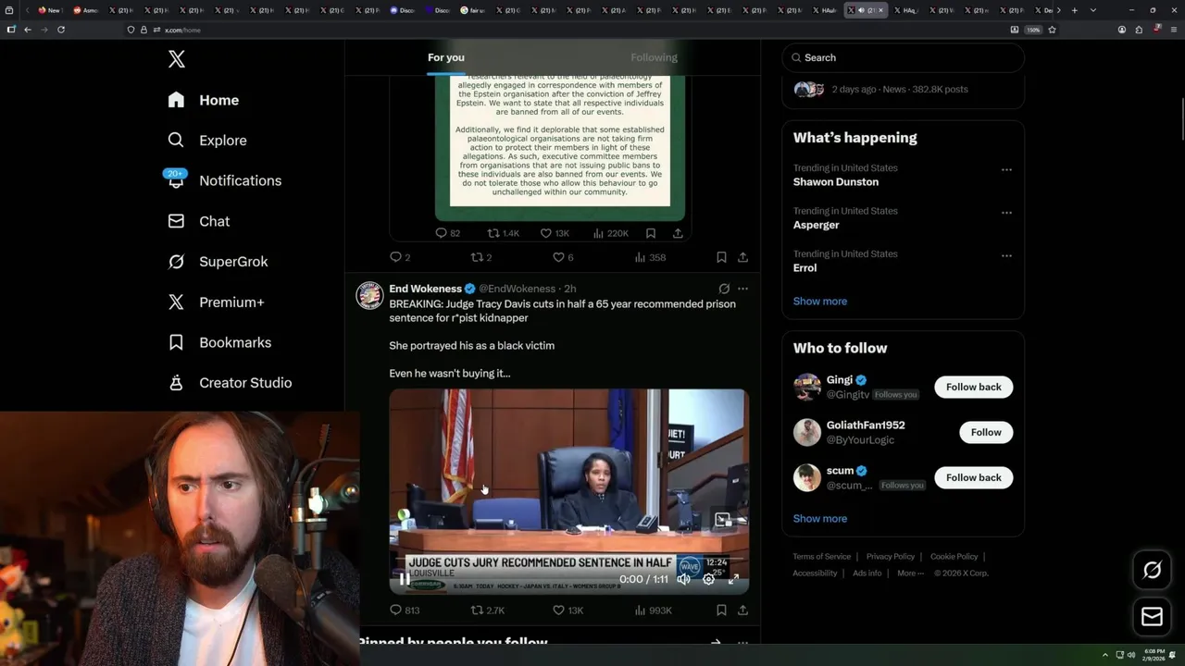Reload page with browser refresh button
This screenshot has height=666, width=1185.
click(61, 30)
